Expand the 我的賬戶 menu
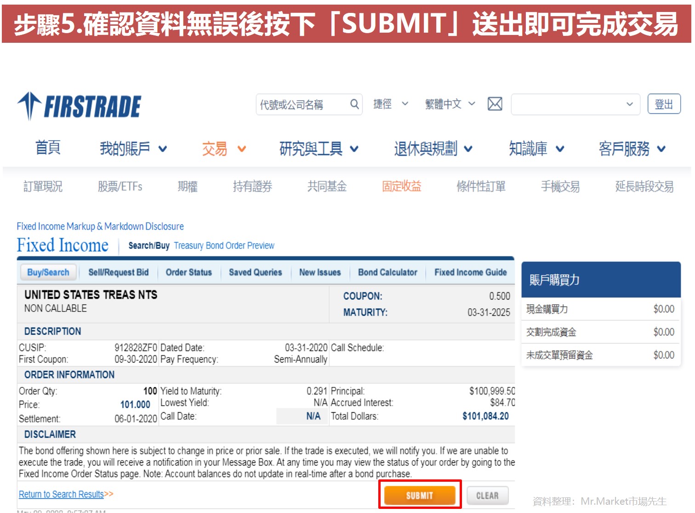The image size is (695, 513). pyautogui.click(x=133, y=148)
